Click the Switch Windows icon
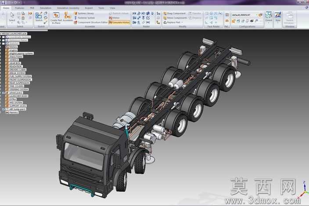Viewport: 309px width, 206px height. coord(290,15)
